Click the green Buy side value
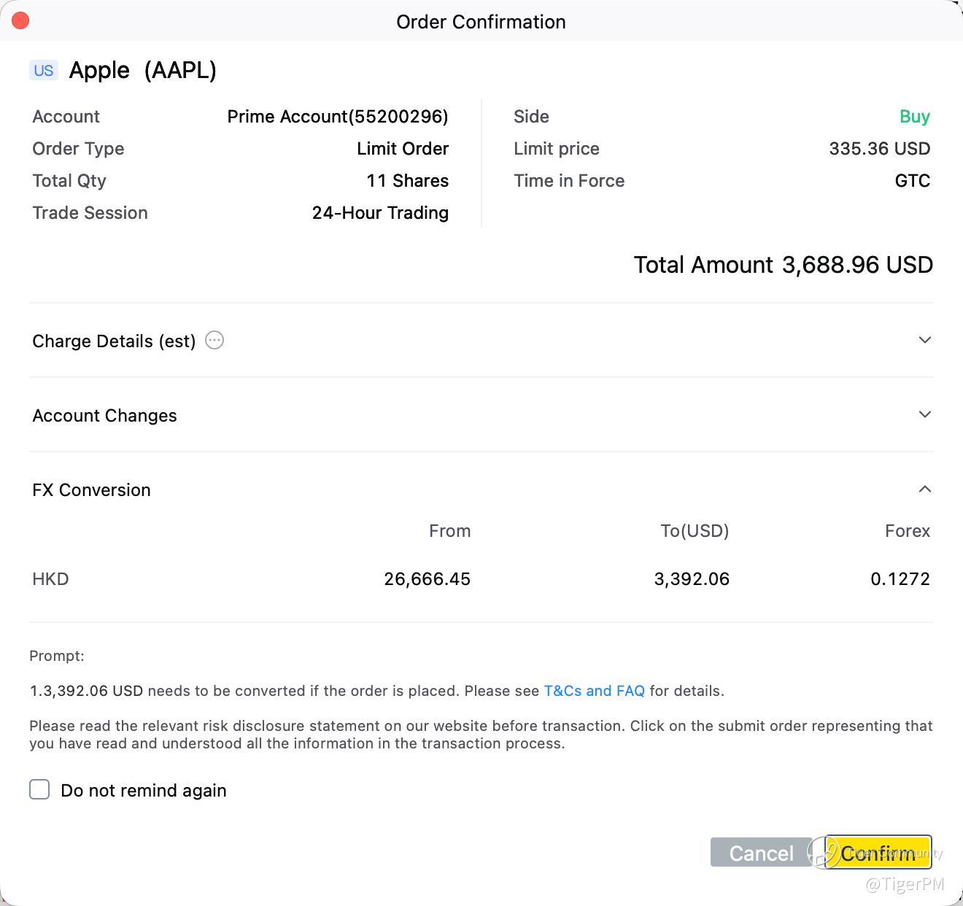Image resolution: width=963 pixels, height=906 pixels. pyautogui.click(x=915, y=117)
